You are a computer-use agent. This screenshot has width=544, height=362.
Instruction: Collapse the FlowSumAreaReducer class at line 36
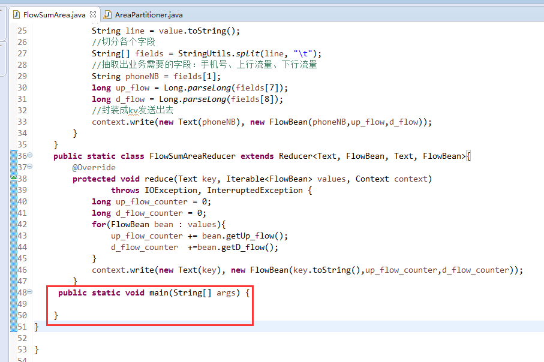pos(30,155)
